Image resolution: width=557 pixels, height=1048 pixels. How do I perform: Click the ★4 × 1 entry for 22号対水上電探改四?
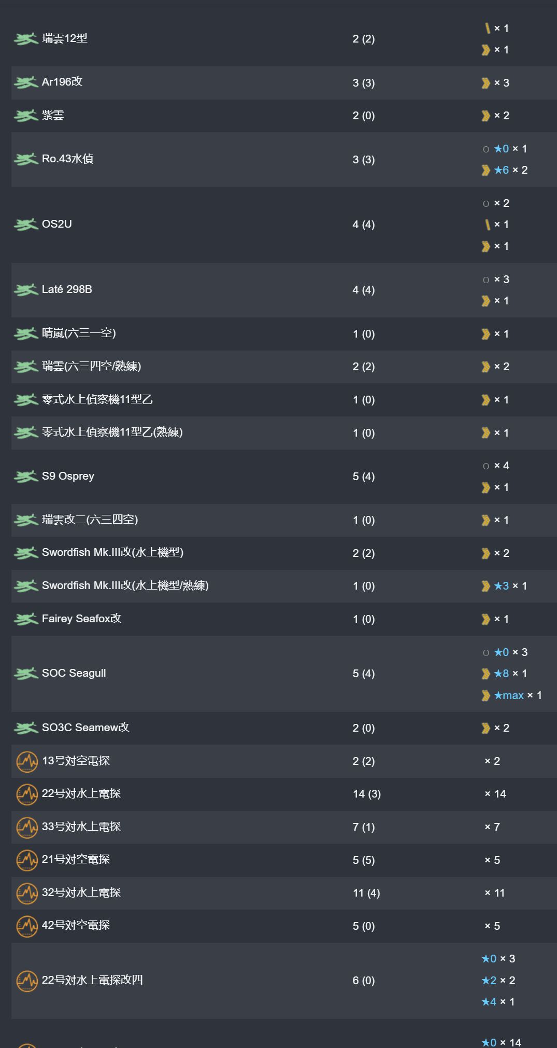[498, 1002]
